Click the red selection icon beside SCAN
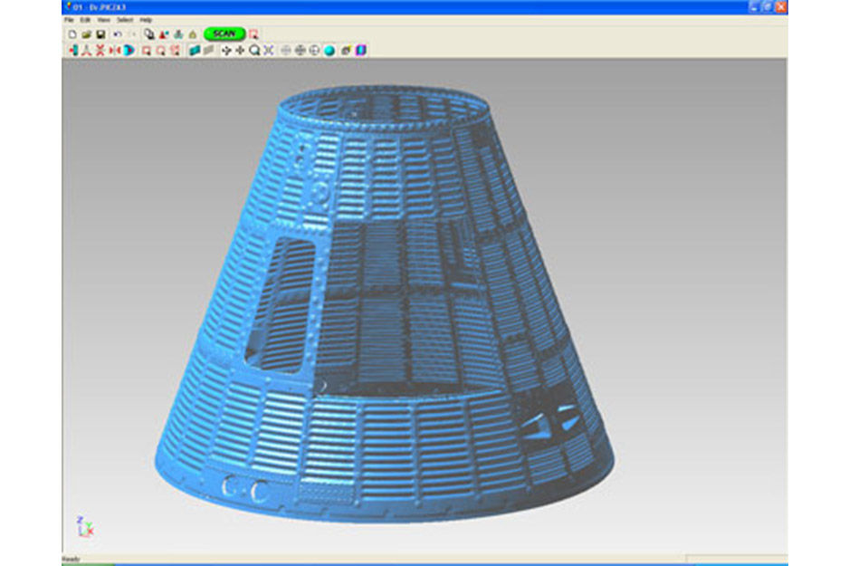Screen dimensions: 849x566 (x=254, y=34)
